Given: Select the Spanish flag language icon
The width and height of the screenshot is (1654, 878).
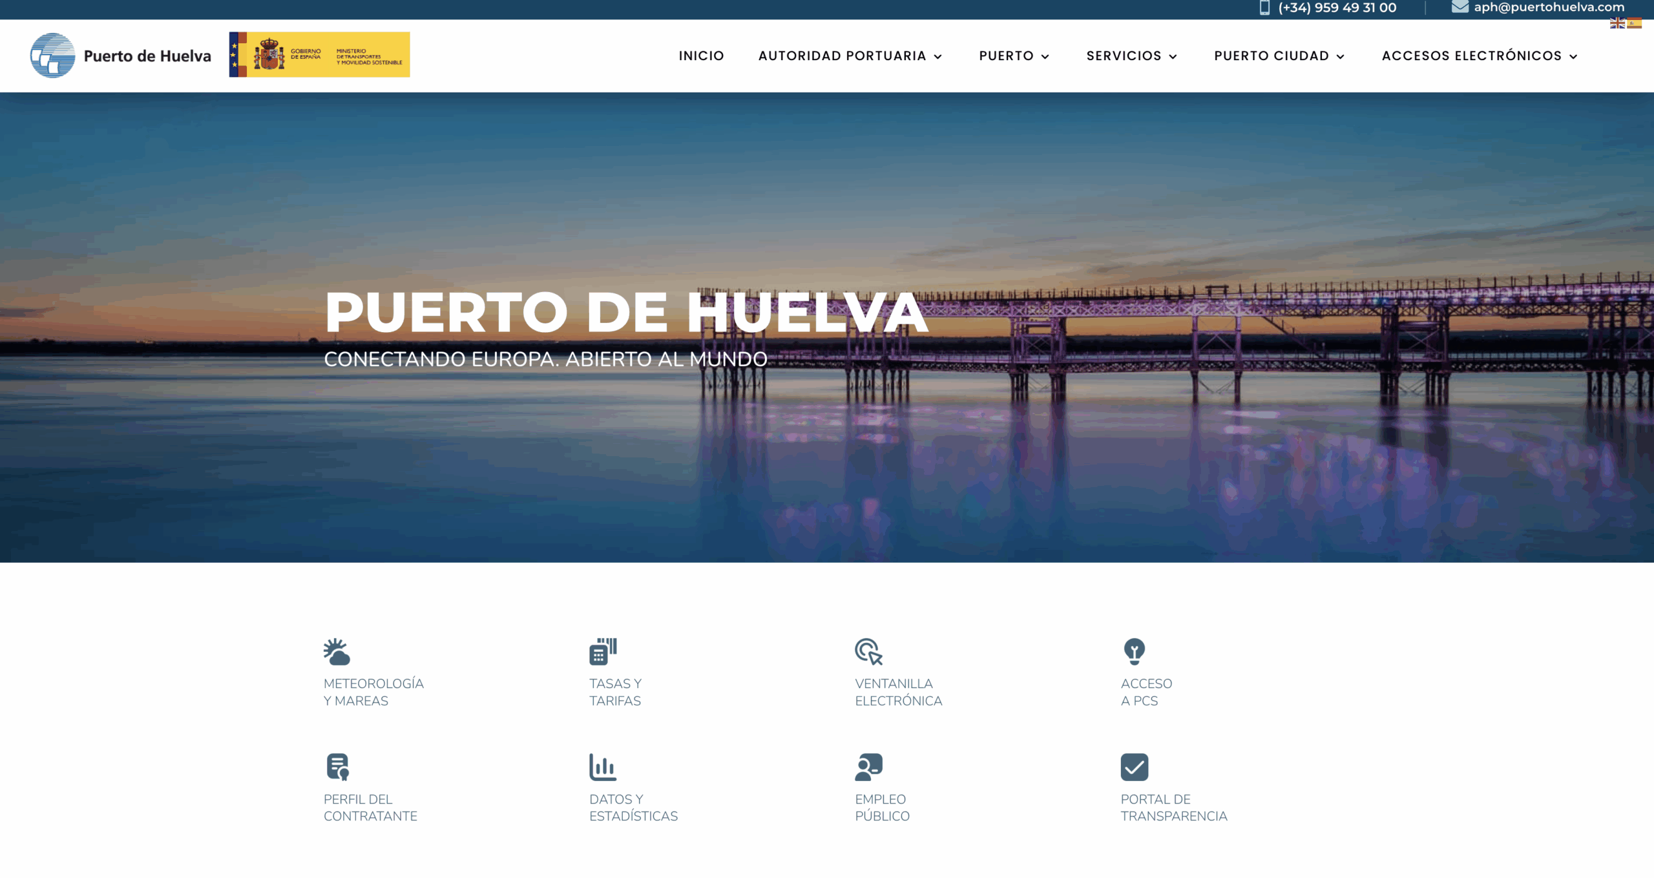Looking at the screenshot, I should tap(1634, 23).
